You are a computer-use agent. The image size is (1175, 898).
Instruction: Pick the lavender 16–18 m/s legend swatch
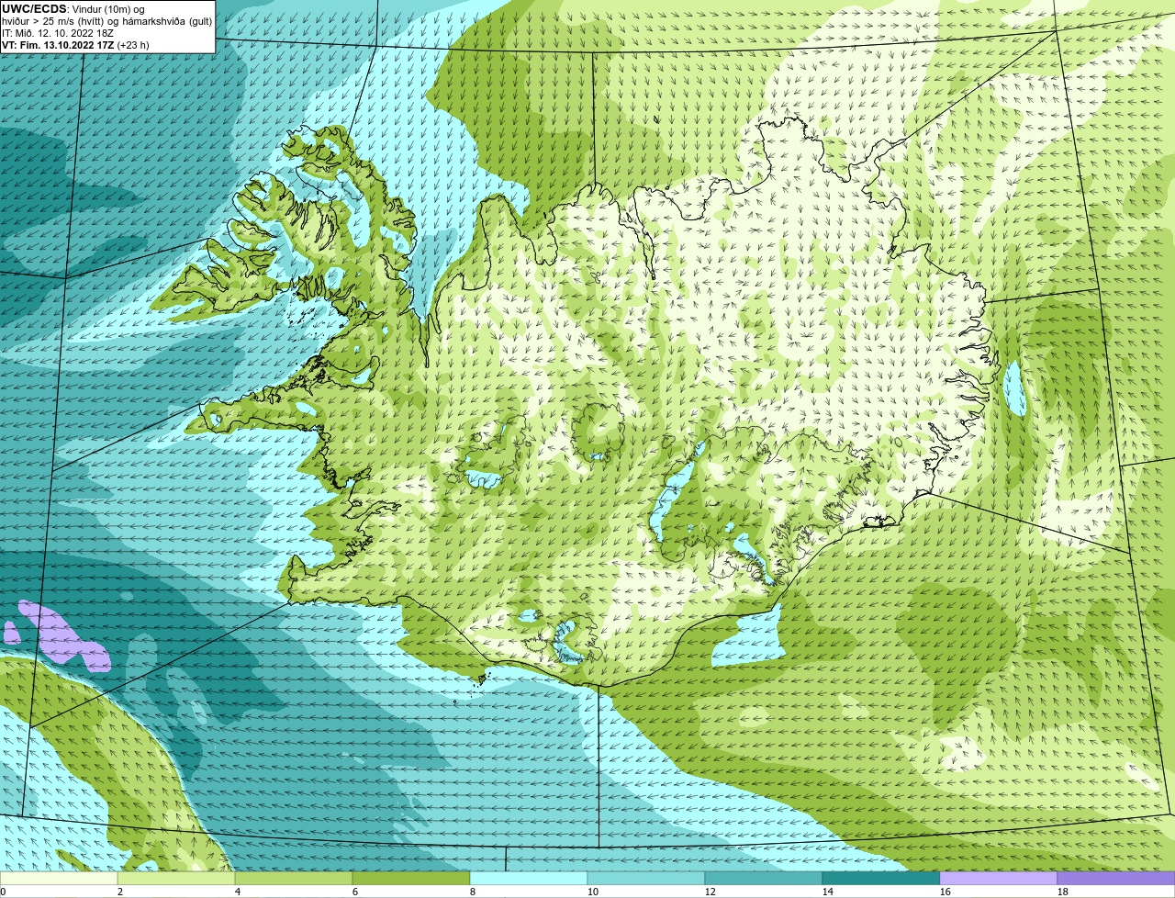pos(999,879)
